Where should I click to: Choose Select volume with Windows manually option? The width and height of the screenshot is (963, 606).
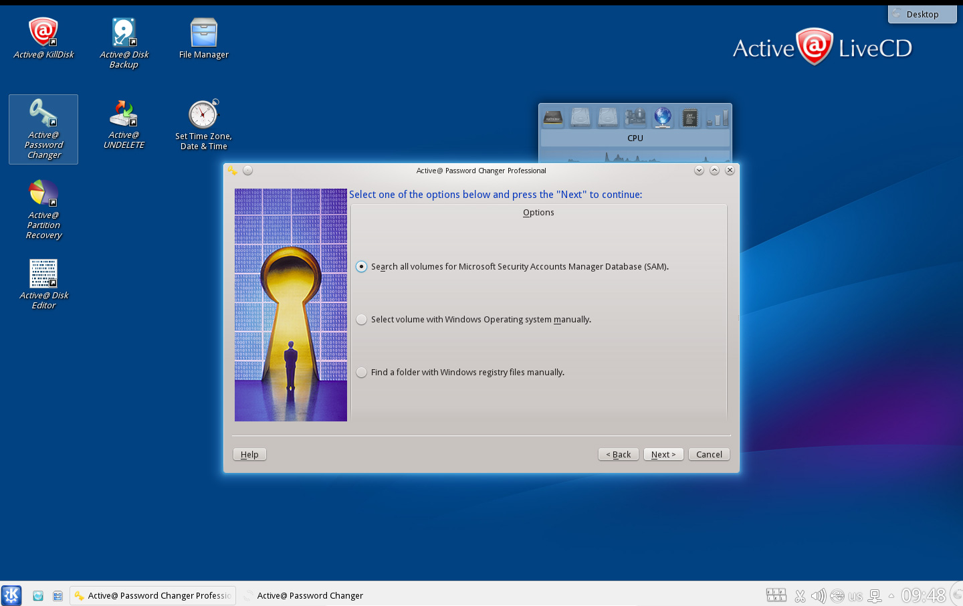[x=362, y=320]
